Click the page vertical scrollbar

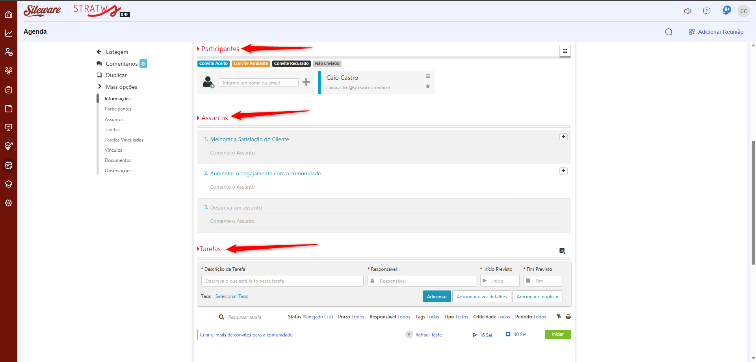[753, 202]
